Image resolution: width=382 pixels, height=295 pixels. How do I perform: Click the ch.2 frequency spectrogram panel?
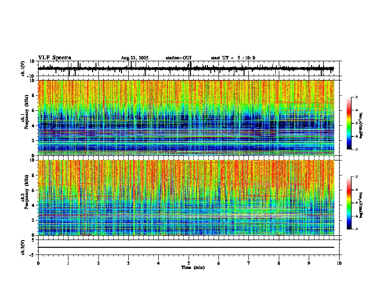186,198
